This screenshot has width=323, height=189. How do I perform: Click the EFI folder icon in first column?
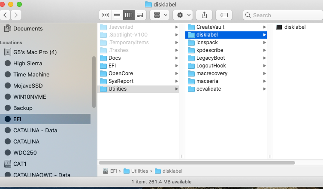click(103, 66)
